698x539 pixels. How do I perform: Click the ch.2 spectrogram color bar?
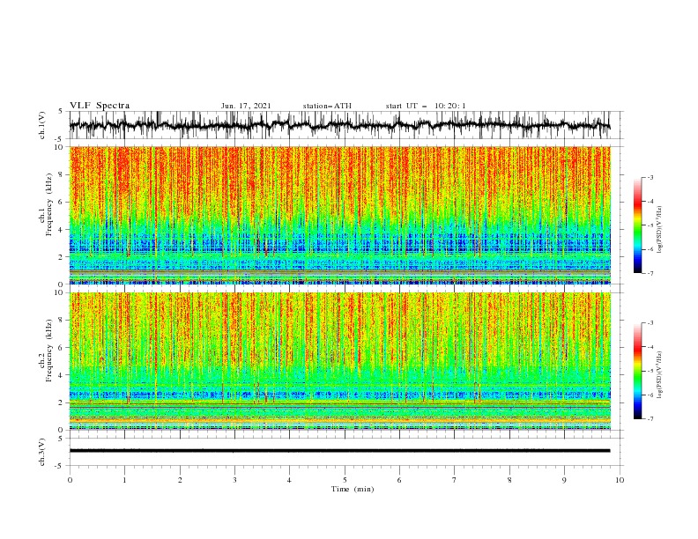click(x=637, y=371)
